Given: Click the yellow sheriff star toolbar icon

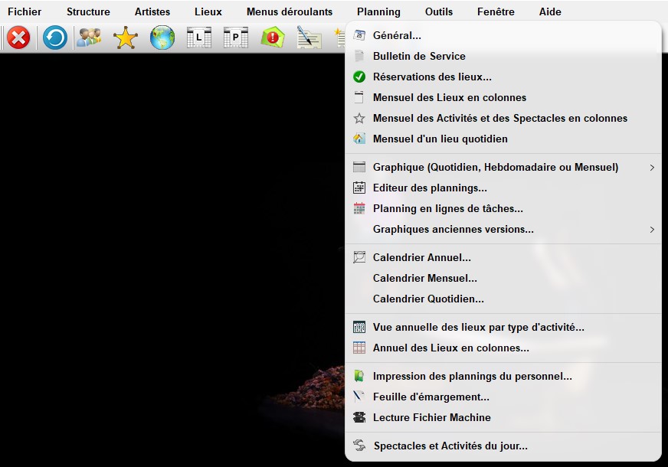Looking at the screenshot, I should click(x=126, y=38).
